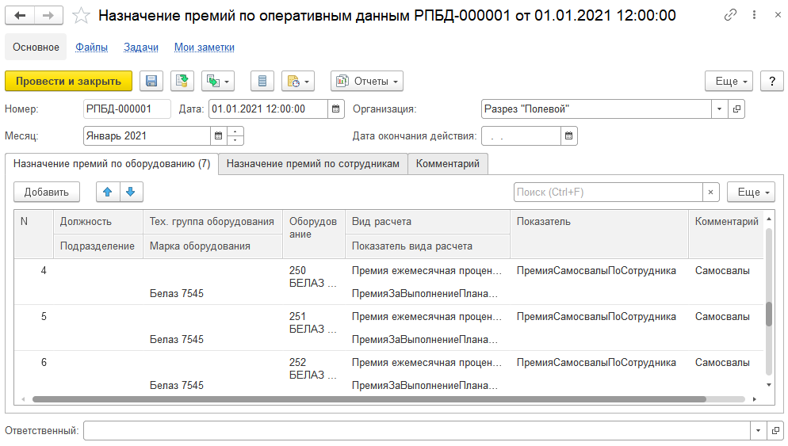Post the document with green arrow icon
The height and width of the screenshot is (446, 788).
tap(182, 81)
